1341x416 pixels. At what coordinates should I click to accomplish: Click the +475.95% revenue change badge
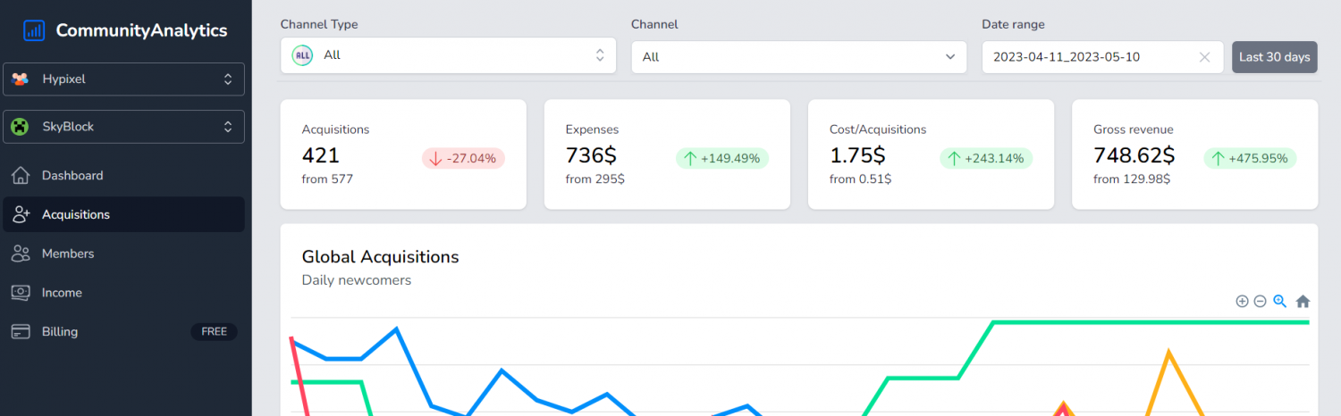coord(1250,158)
